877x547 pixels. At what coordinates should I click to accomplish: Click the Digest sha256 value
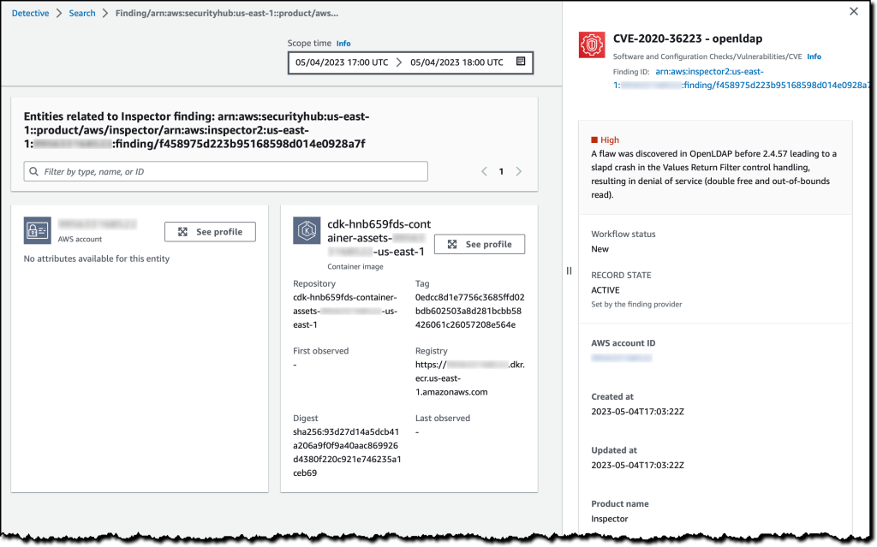click(x=347, y=453)
